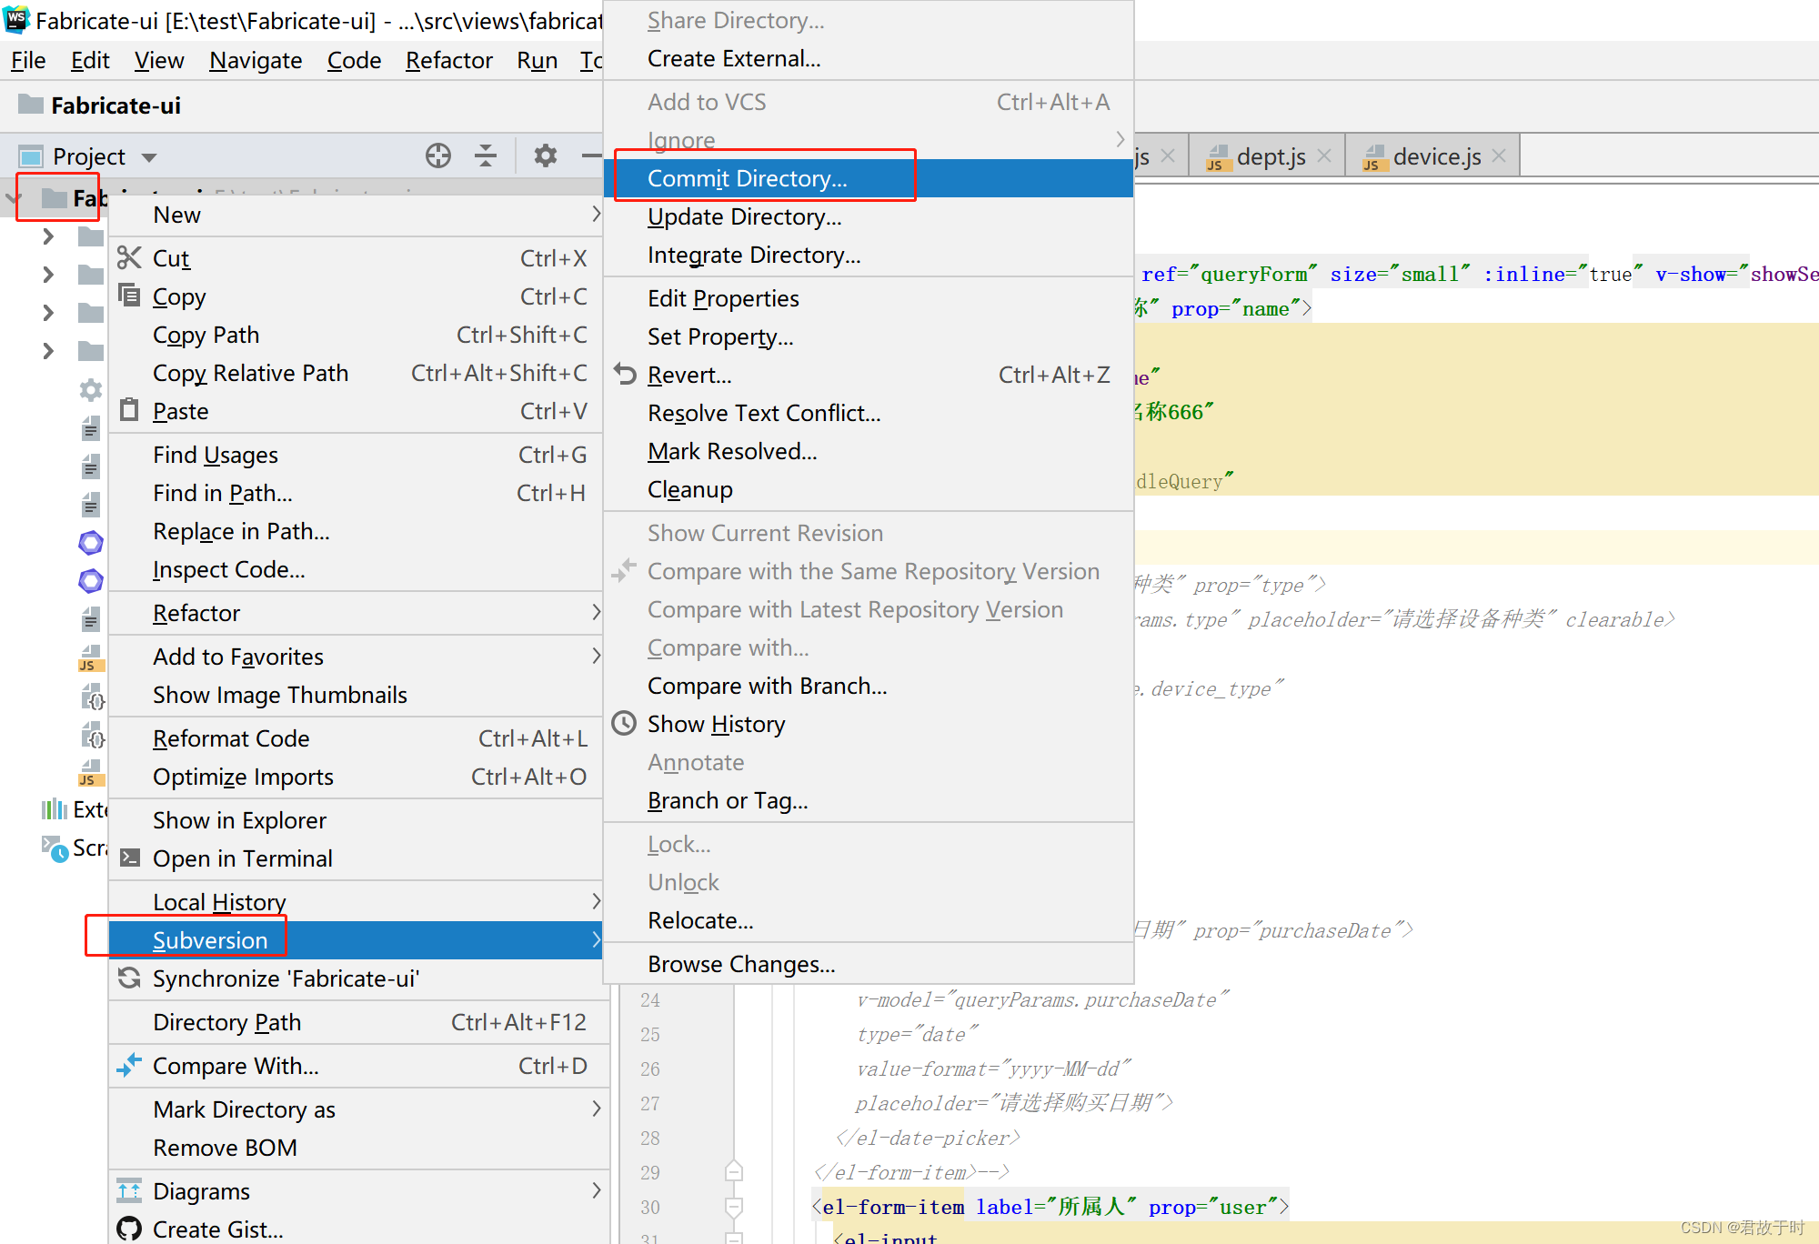Click the Cut scissors icon

pyautogui.click(x=129, y=258)
